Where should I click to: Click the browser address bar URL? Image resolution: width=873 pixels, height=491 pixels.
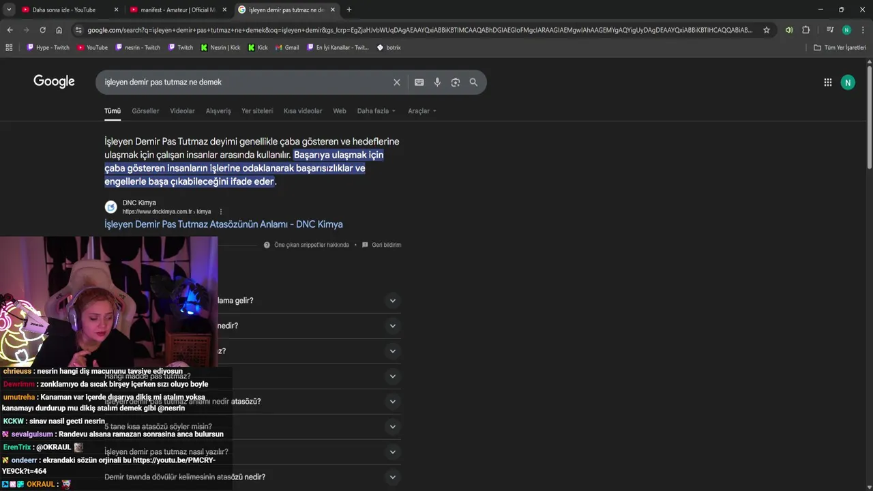(419, 30)
